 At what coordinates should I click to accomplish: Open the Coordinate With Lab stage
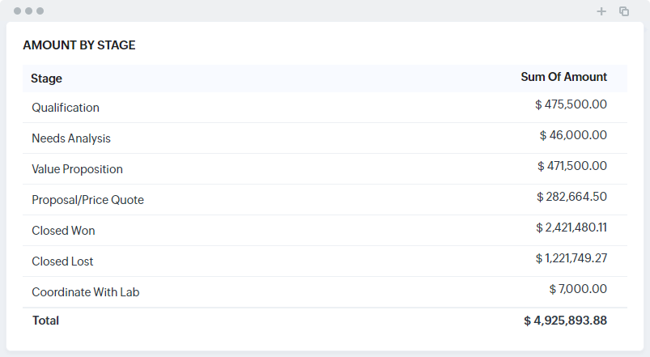click(x=85, y=292)
